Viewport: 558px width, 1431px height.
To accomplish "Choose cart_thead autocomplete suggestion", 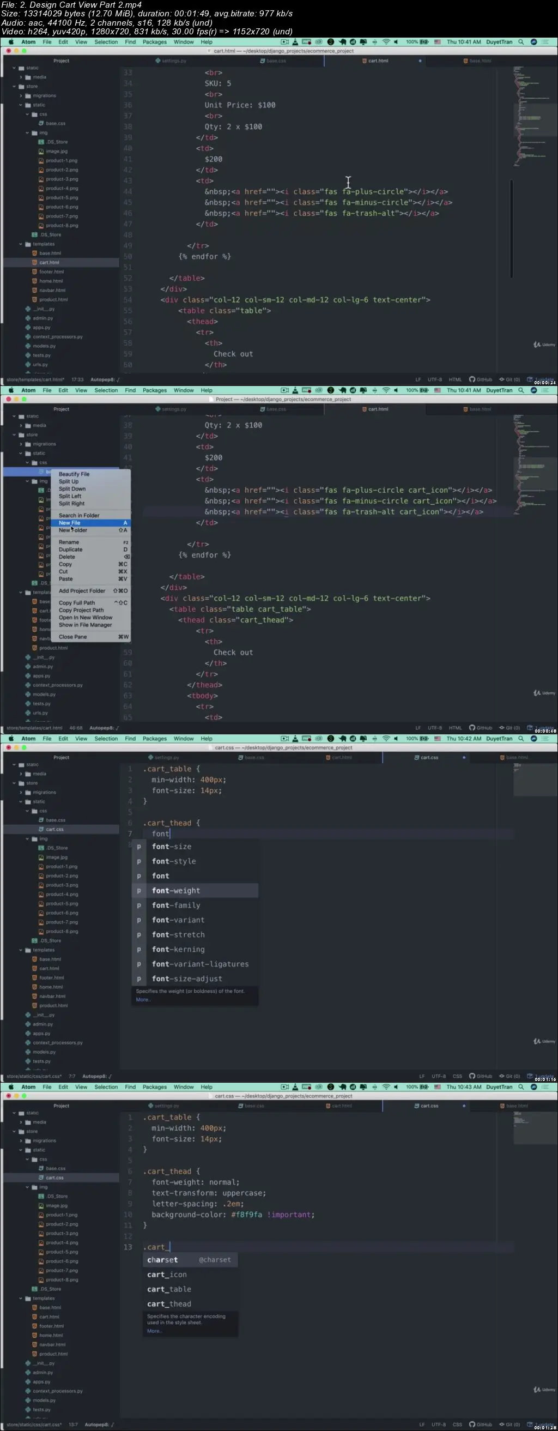I will [190, 1304].
